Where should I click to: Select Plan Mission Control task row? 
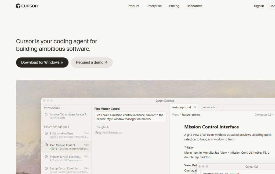coord(66,147)
